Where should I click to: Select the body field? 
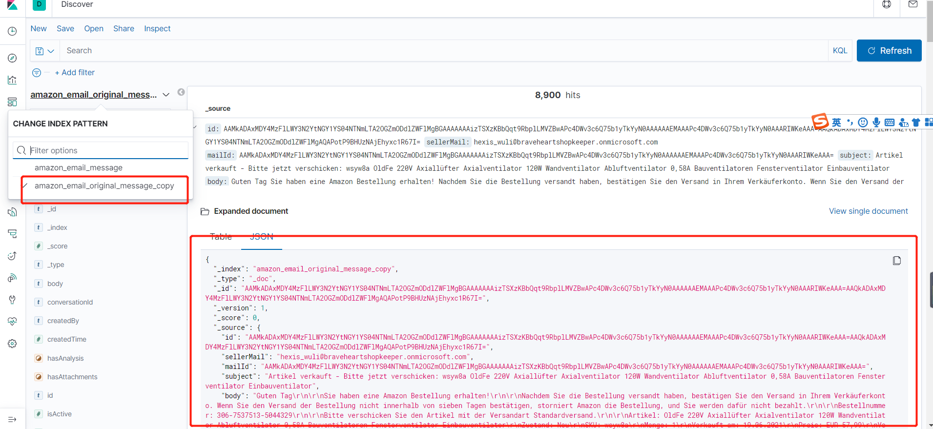[x=55, y=284]
